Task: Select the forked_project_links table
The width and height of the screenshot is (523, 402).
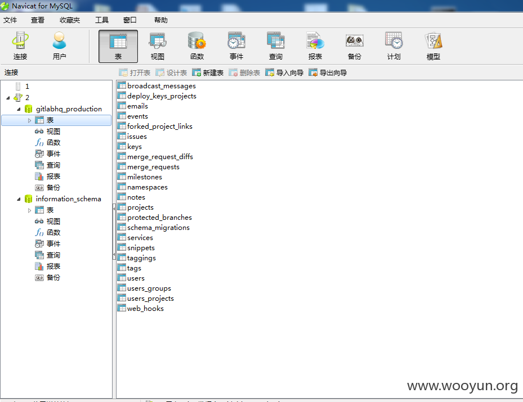Action: tap(155, 127)
